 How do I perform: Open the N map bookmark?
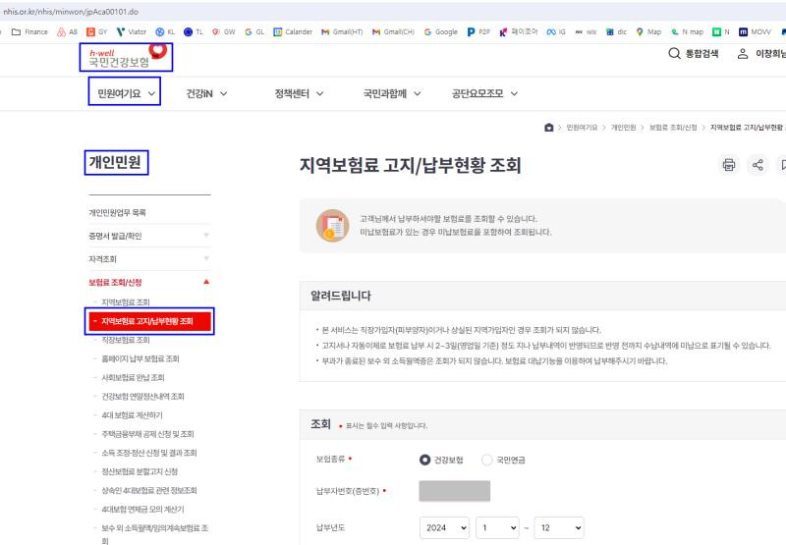(x=687, y=31)
